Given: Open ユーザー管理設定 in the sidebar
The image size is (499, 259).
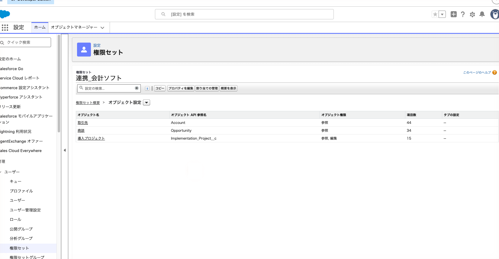Looking at the screenshot, I should pyautogui.click(x=25, y=210).
